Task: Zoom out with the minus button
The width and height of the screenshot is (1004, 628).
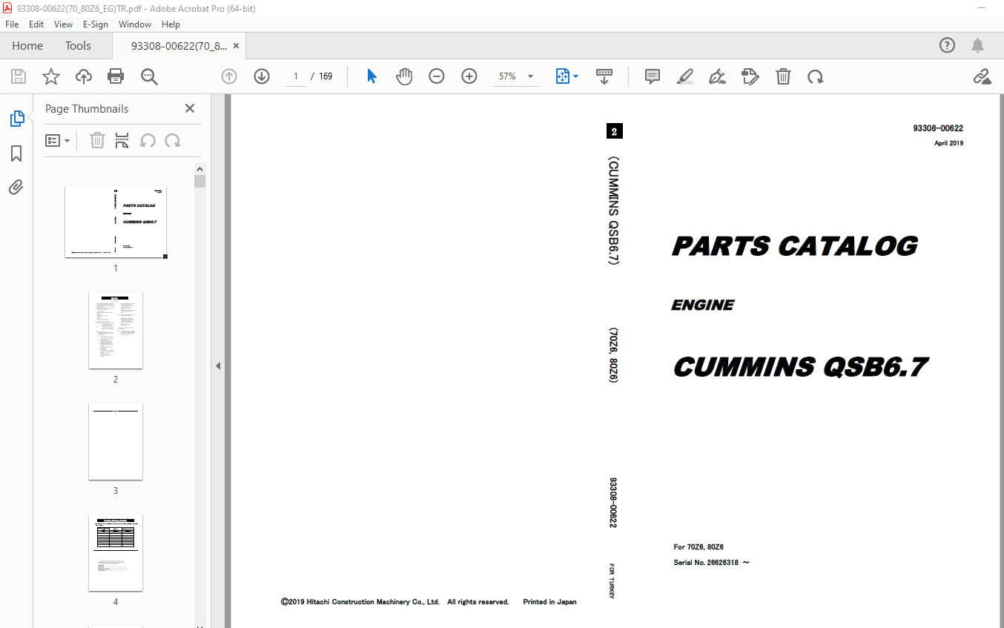Action: [x=437, y=76]
